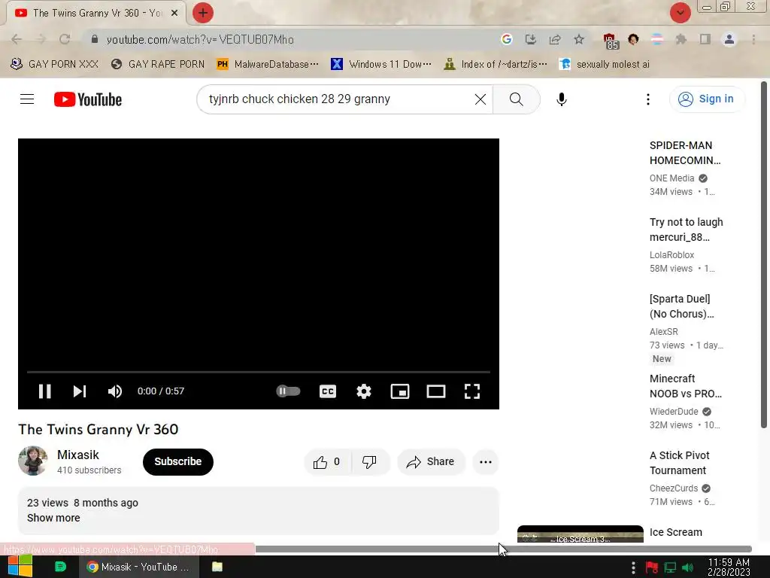This screenshot has height=578, width=770.
Task: Like the video
Action: tap(328, 462)
